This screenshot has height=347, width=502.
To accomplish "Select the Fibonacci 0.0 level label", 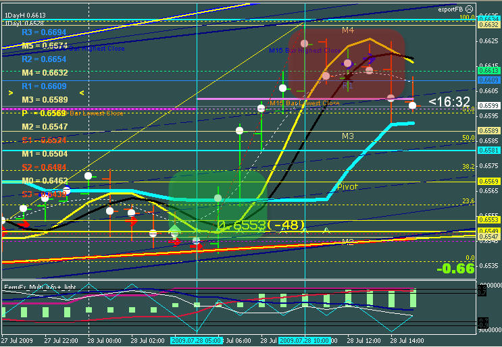I will (x=470, y=258).
